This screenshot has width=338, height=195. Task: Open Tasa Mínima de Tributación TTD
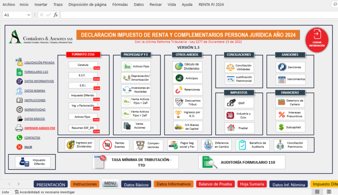click(x=136, y=162)
